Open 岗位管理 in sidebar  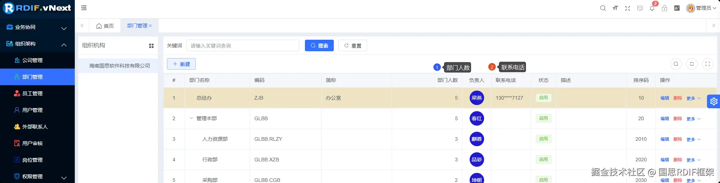coord(37,160)
